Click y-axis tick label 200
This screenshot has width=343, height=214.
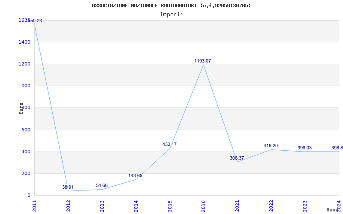click(26, 174)
